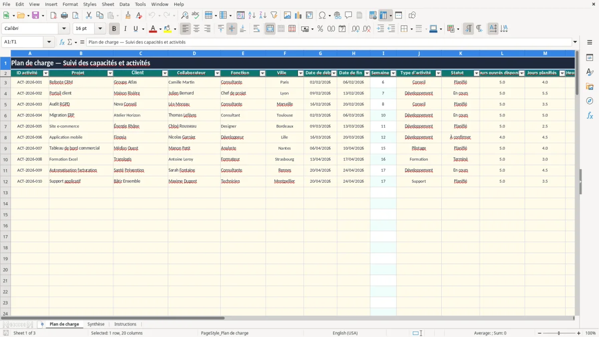Open filter dropdown on Collaborateur column
Image resolution: width=599 pixels, height=337 pixels.
[x=217, y=73]
